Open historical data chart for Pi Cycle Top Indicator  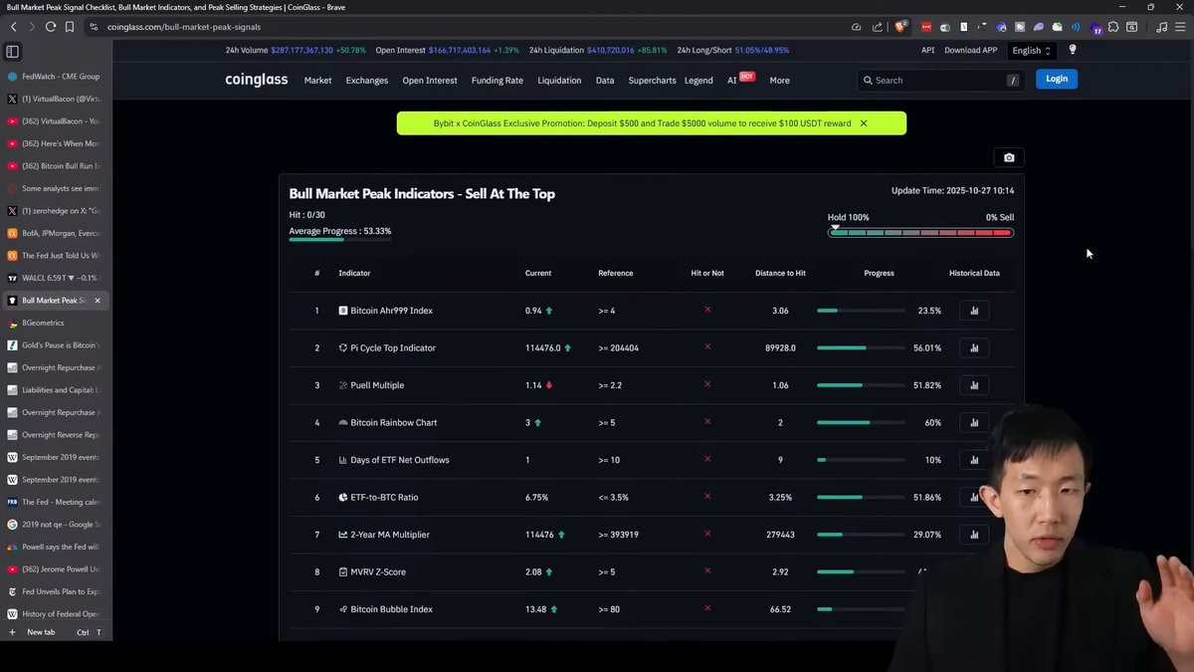[x=974, y=347]
